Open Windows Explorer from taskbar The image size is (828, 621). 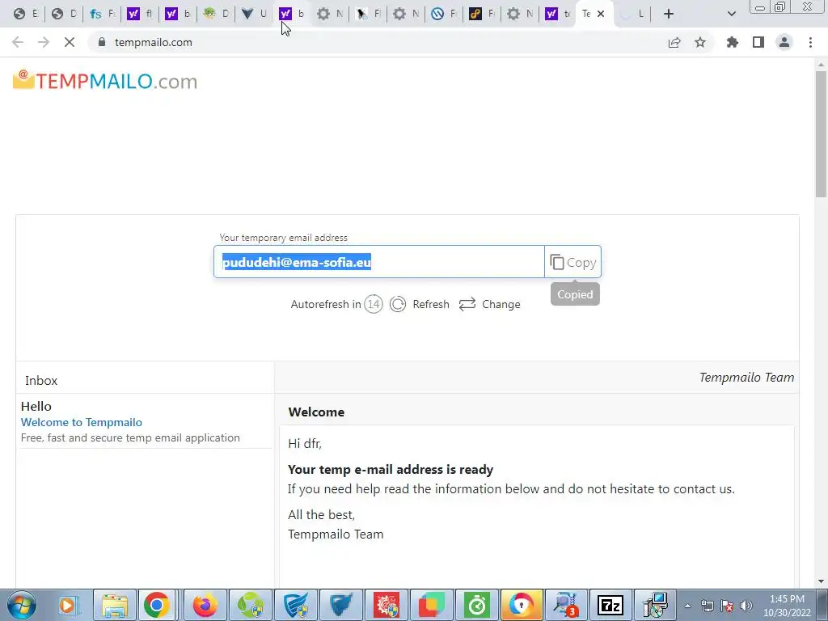115,605
